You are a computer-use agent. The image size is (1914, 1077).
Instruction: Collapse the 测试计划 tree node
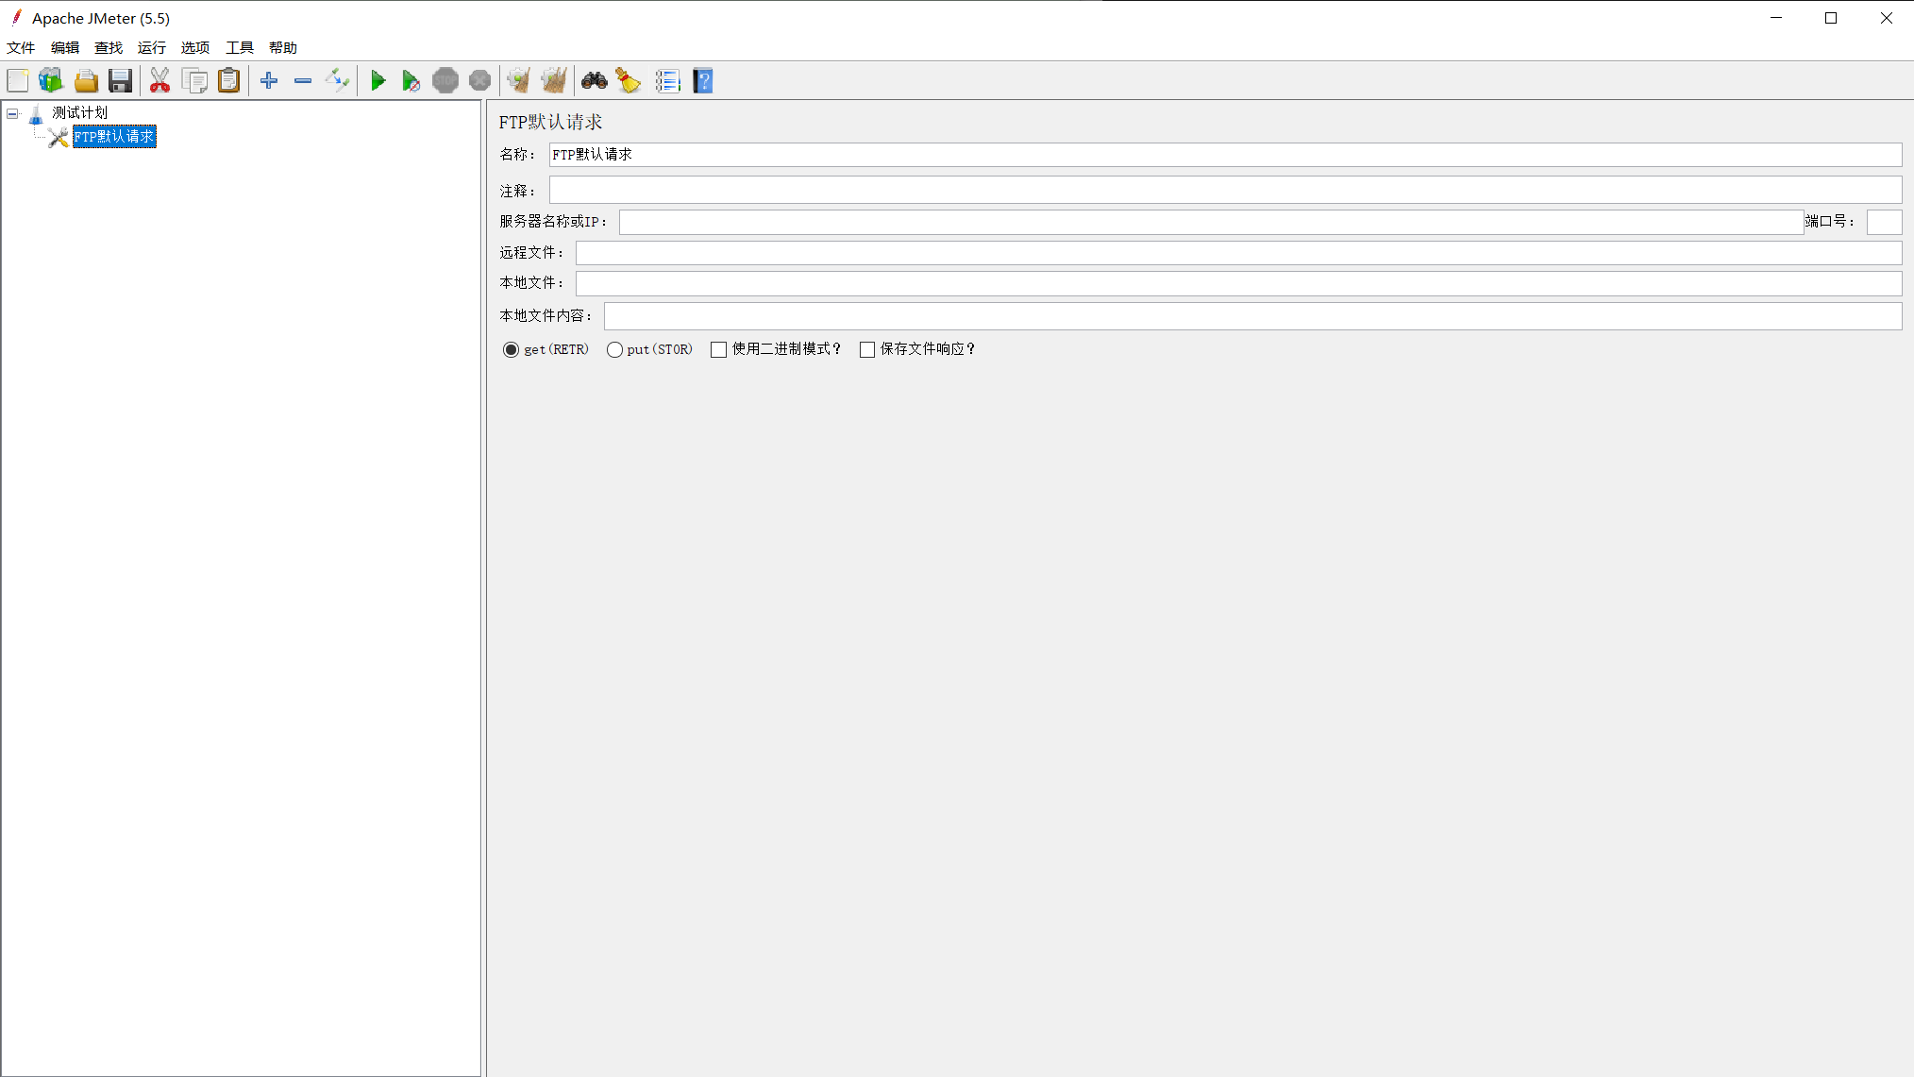(x=12, y=114)
